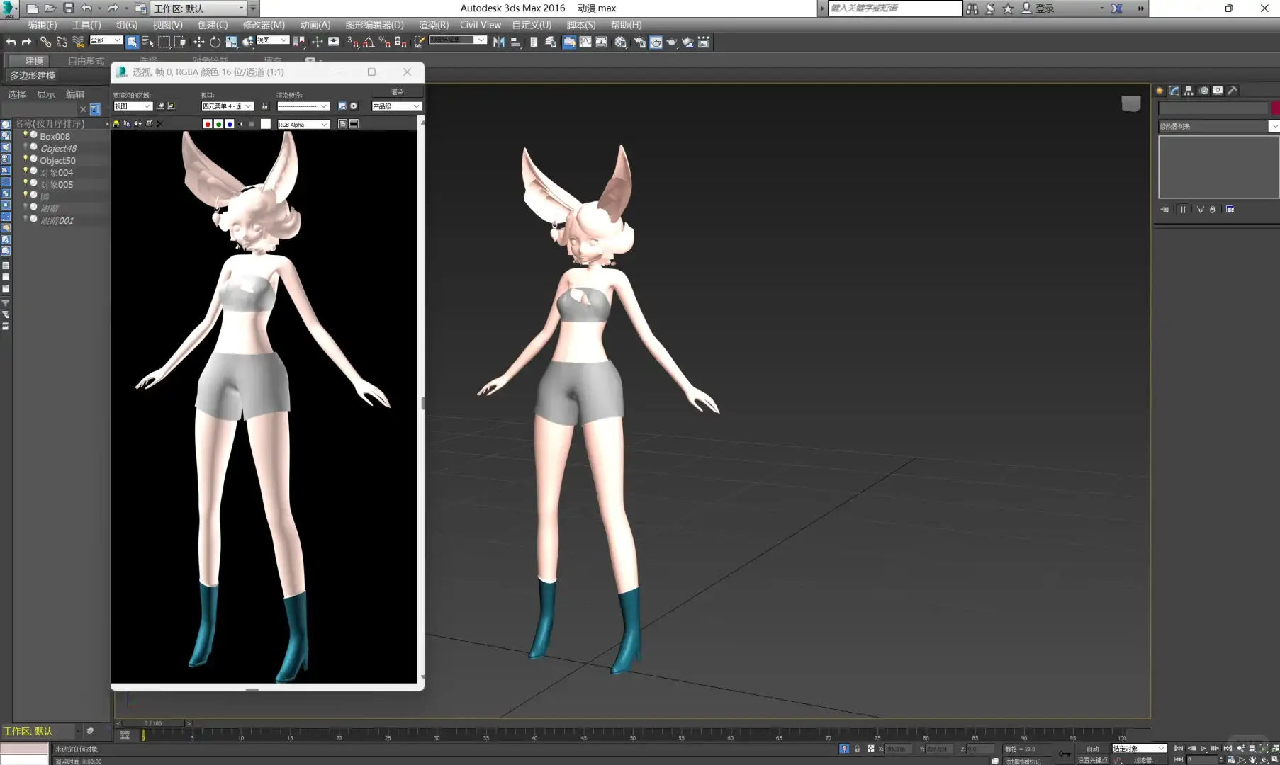Toggle visibility bulb for Box008
This screenshot has width=1280, height=765.
26,135
